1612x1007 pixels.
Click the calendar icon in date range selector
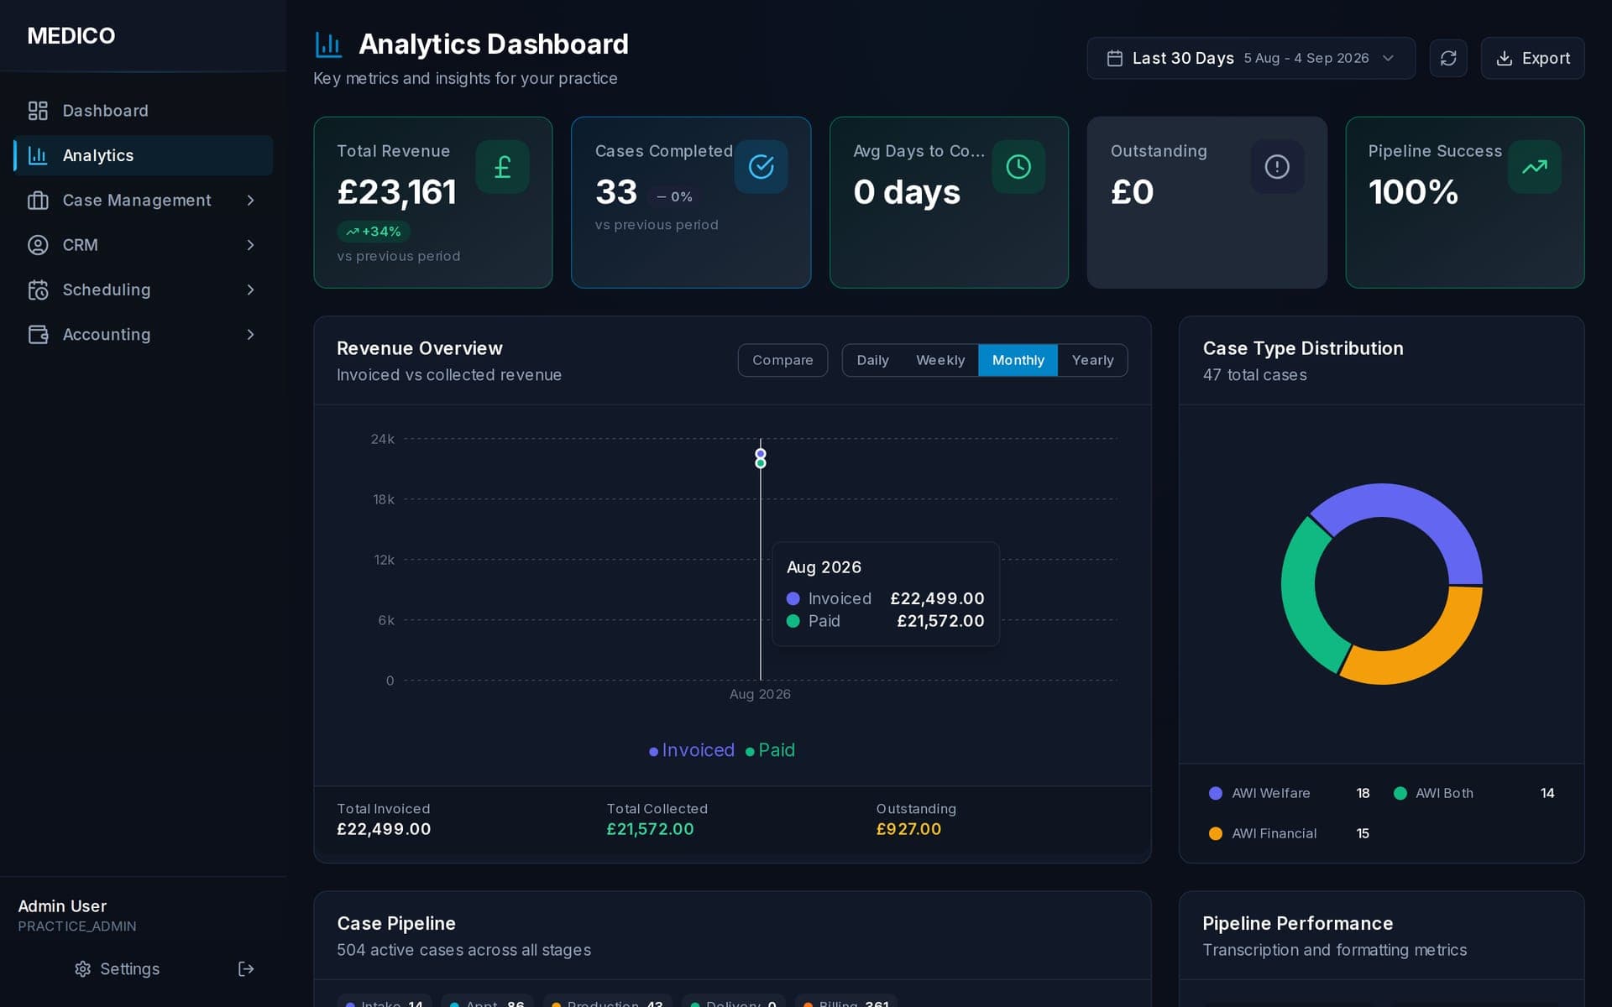coord(1115,58)
